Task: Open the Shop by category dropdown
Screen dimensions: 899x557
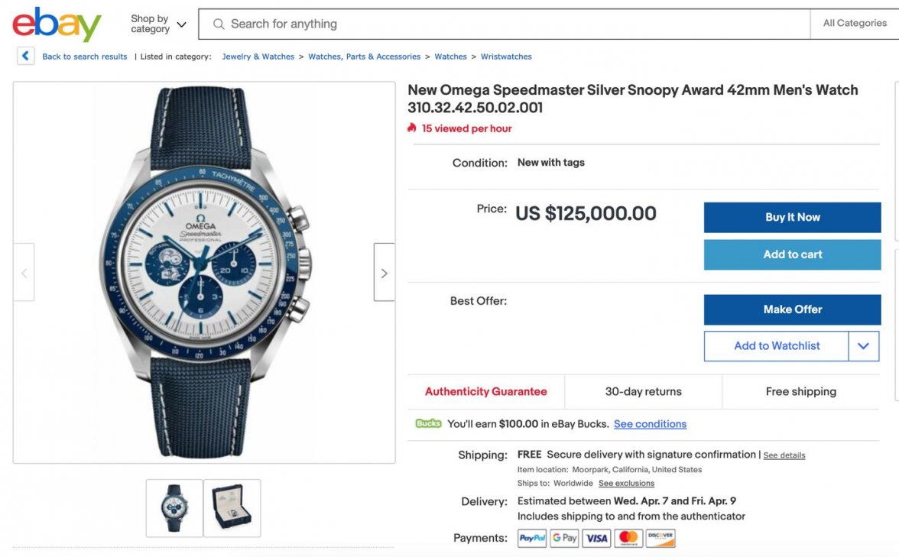Action: point(158,24)
